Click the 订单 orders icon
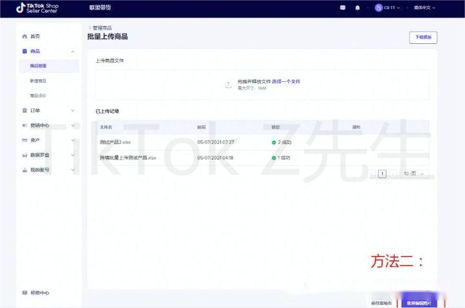 click(25, 110)
